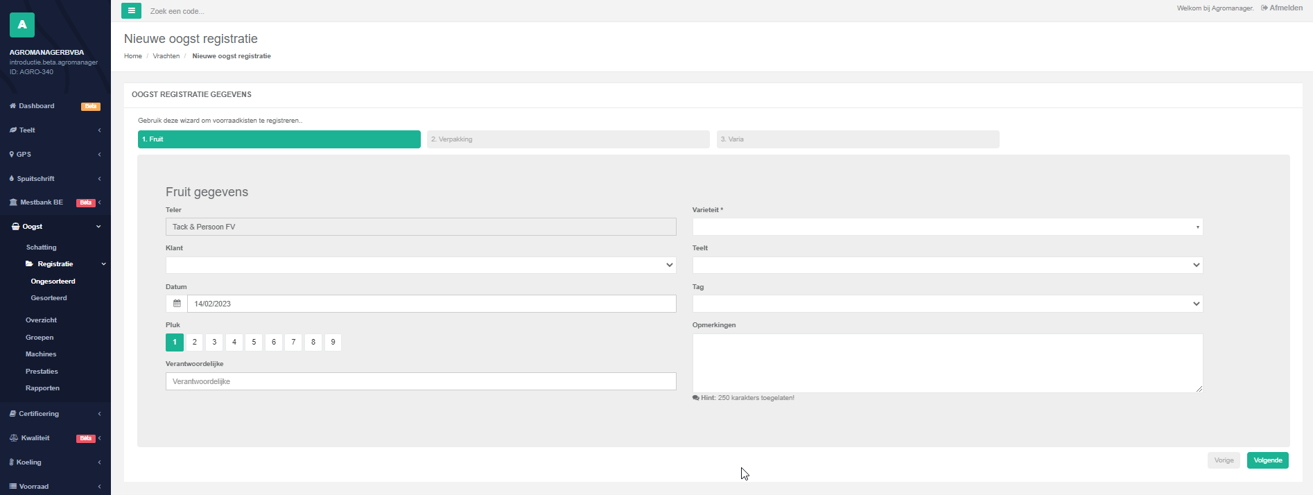Expand the Certificering sidebar chevron
This screenshot has width=1313, height=495.
[x=100, y=414]
